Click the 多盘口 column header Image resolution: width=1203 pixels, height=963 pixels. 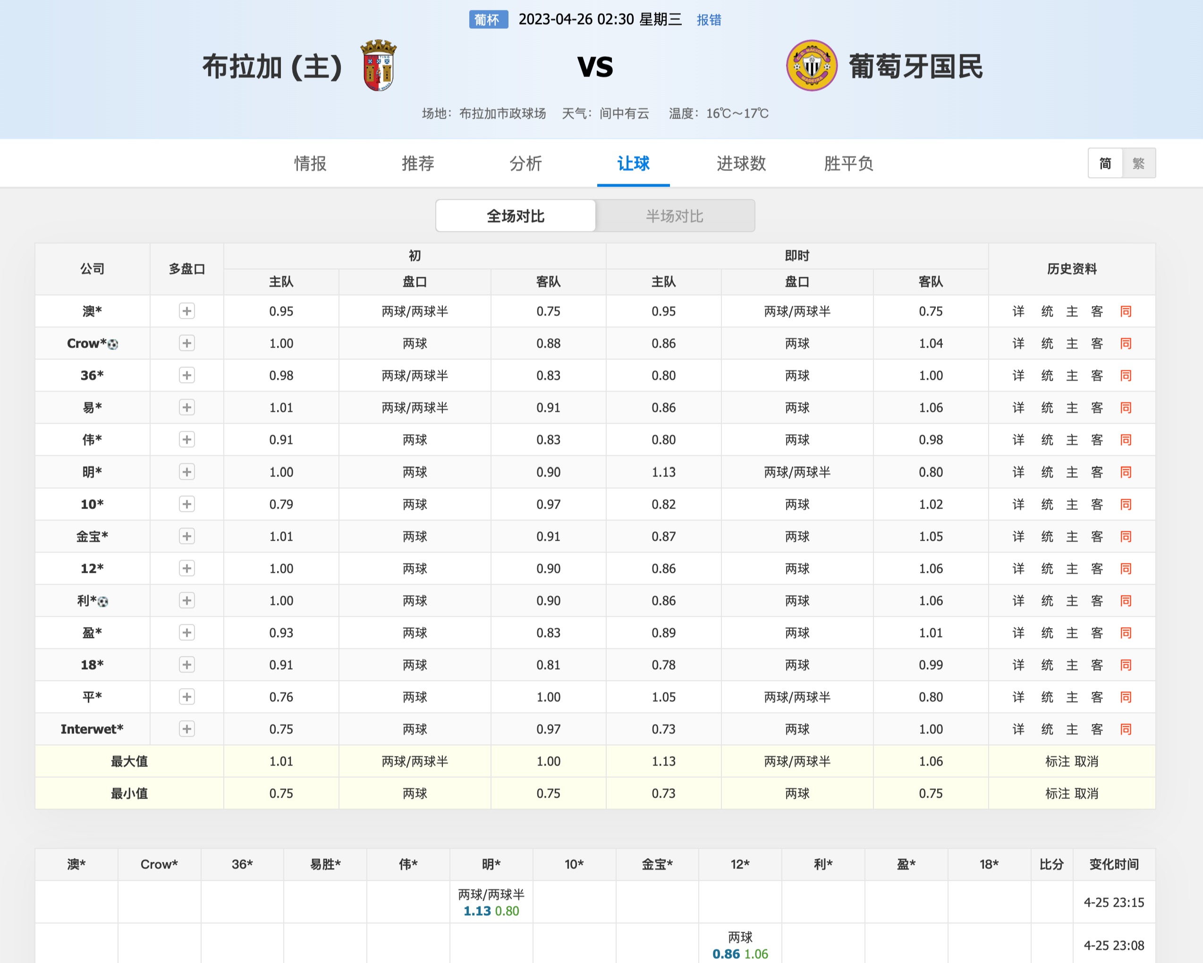point(187,269)
